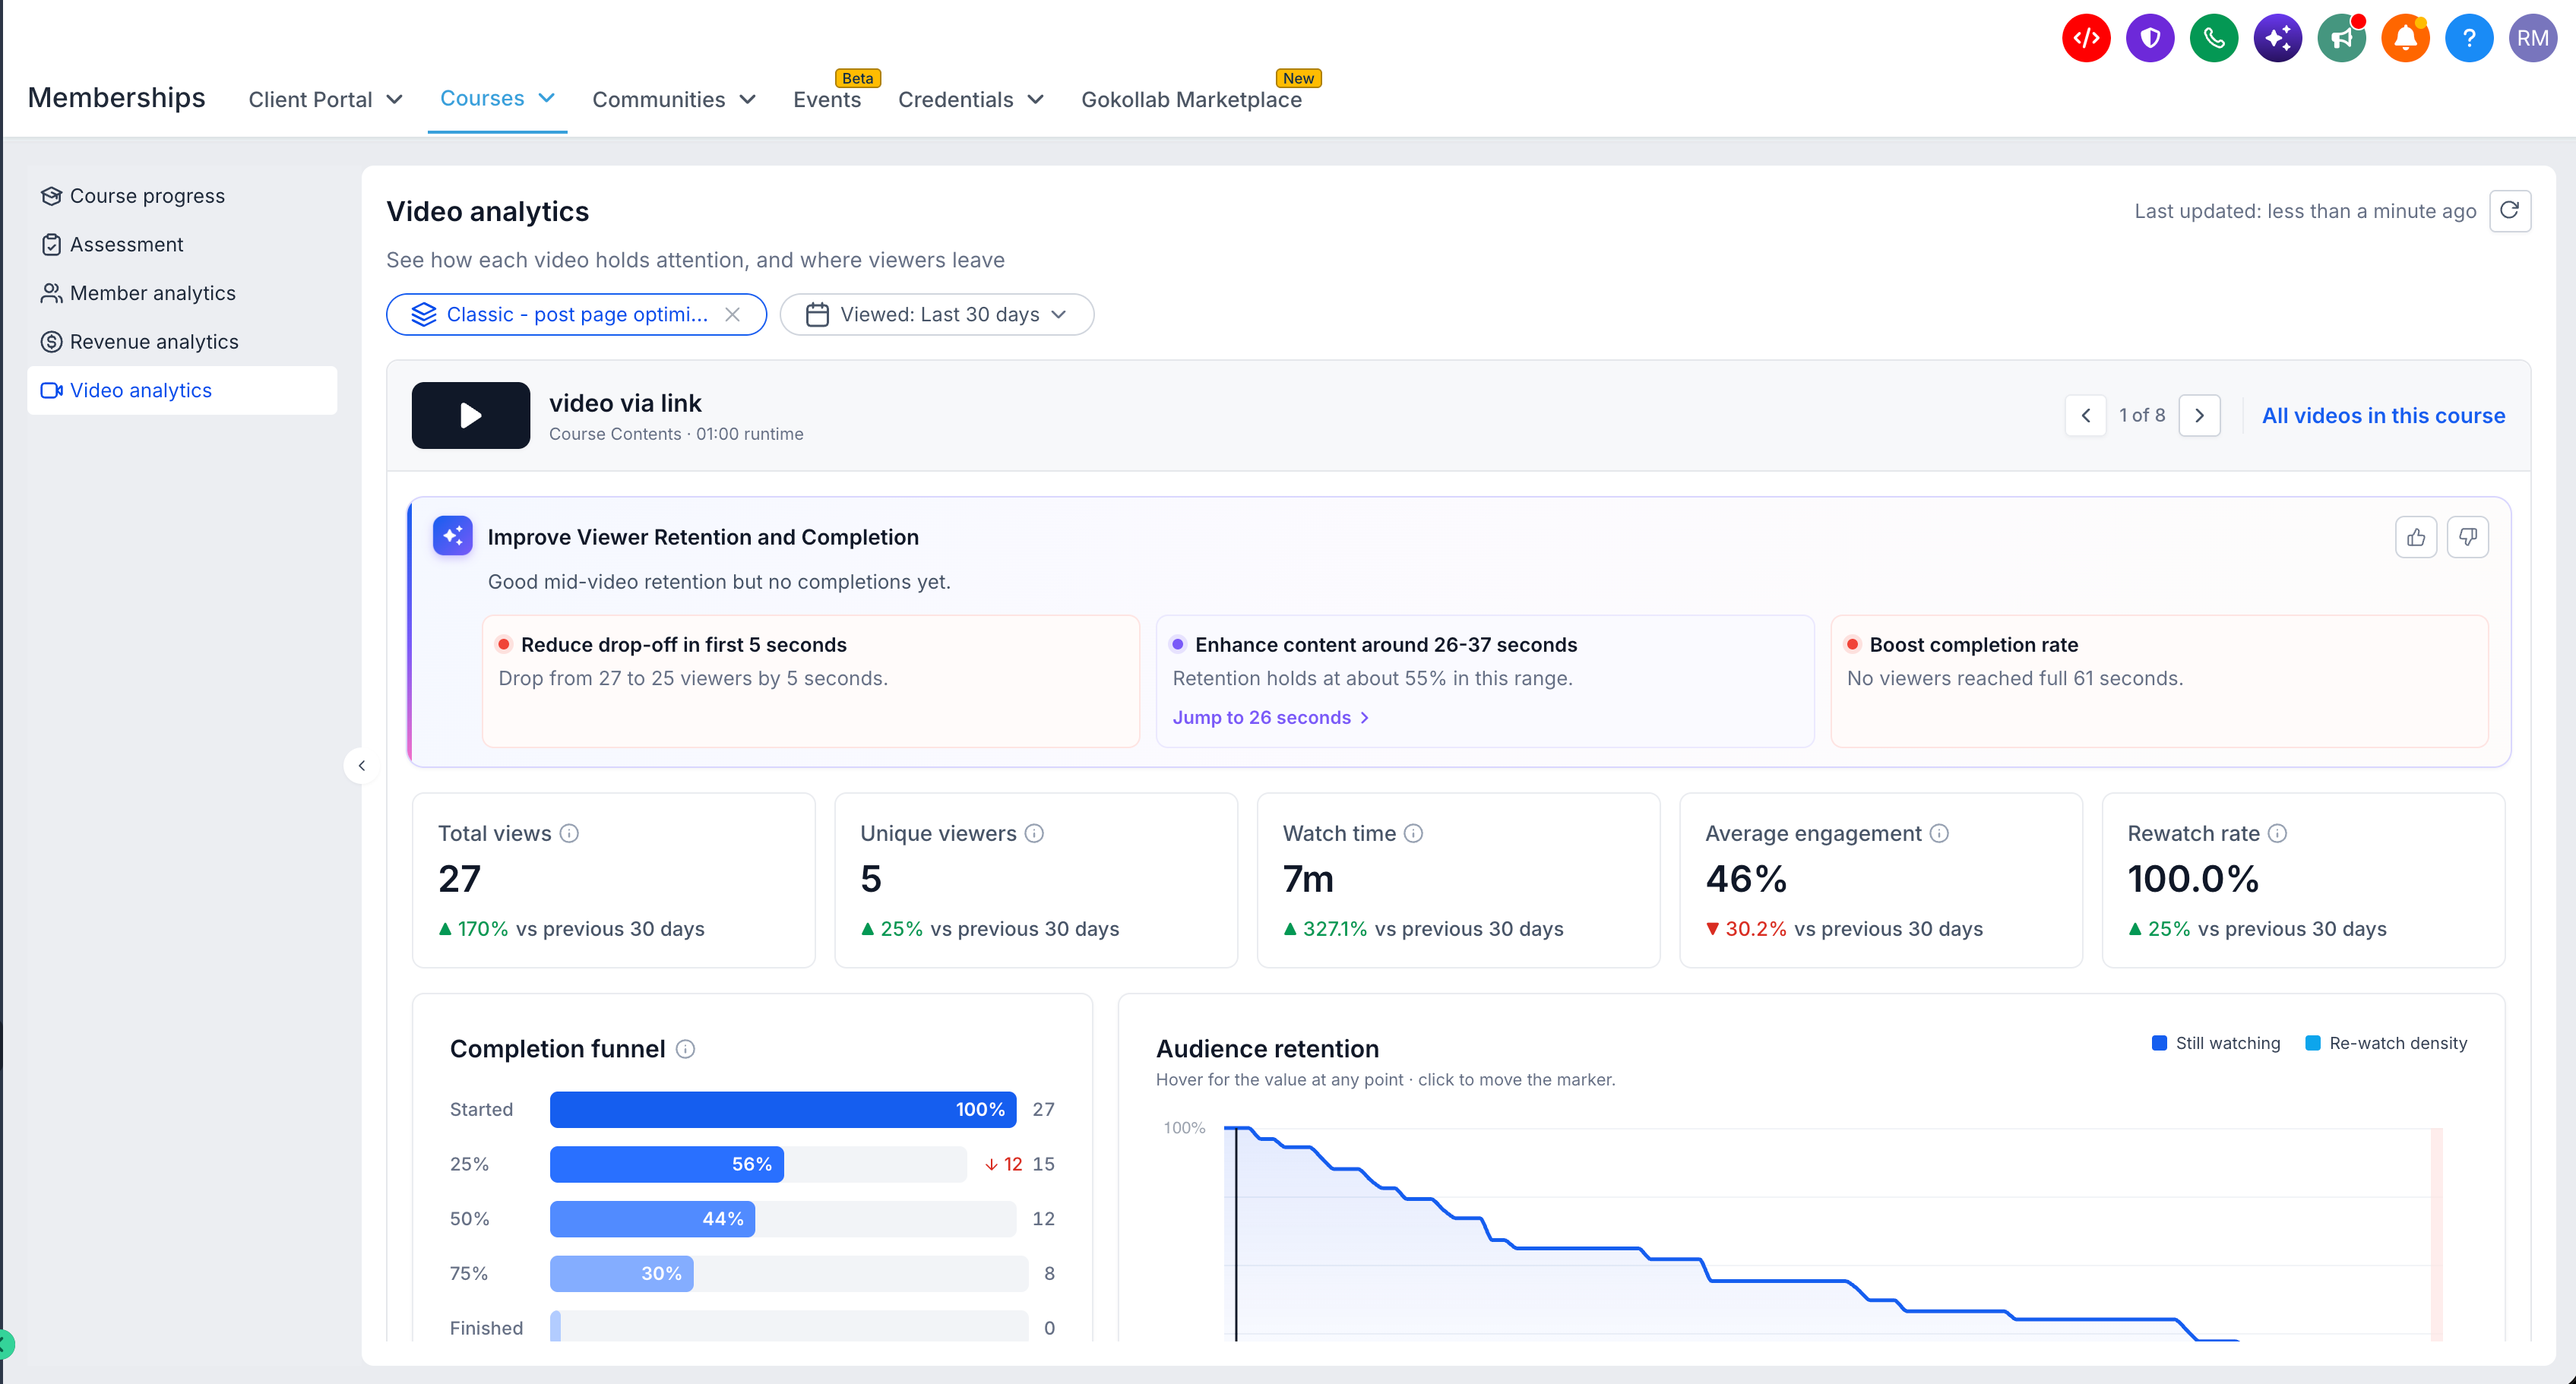Go to the previous video

point(2086,416)
